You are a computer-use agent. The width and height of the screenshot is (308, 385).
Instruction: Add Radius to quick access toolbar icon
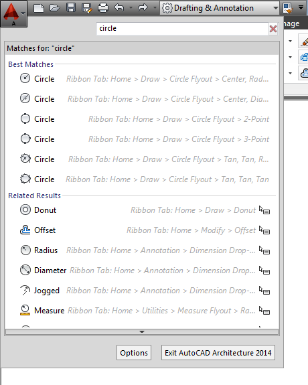pyautogui.click(x=264, y=250)
